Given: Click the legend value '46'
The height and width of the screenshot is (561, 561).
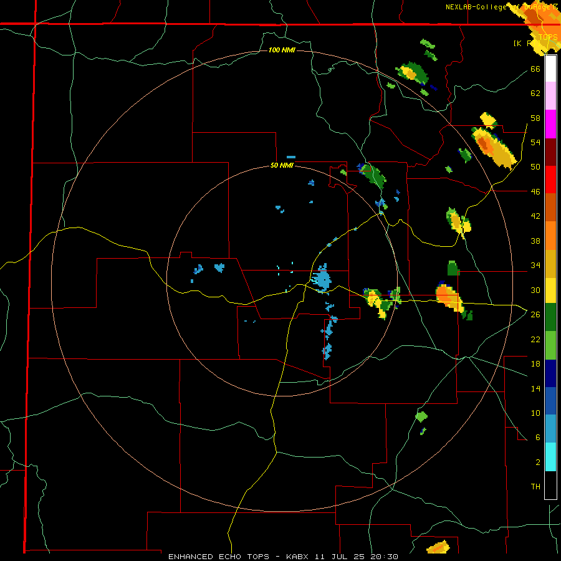Looking at the screenshot, I should pyautogui.click(x=535, y=191).
